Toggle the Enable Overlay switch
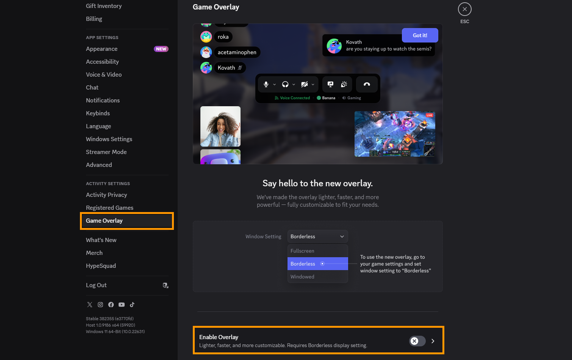Image resolution: width=572 pixels, height=360 pixels. [417, 341]
